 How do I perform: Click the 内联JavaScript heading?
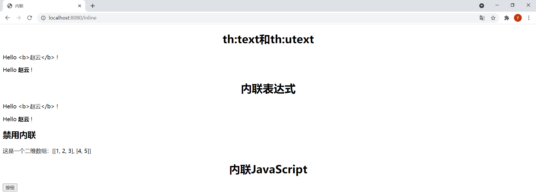[x=268, y=169]
